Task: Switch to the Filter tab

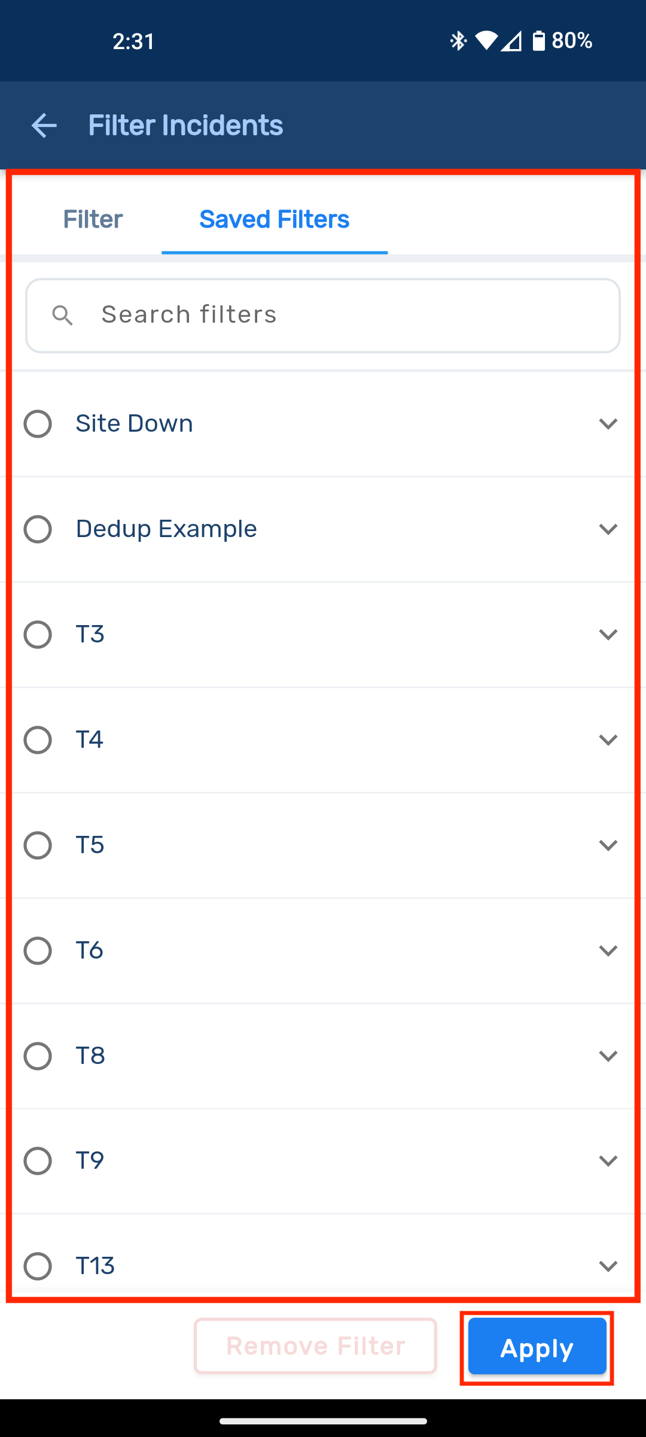Action: 93,220
